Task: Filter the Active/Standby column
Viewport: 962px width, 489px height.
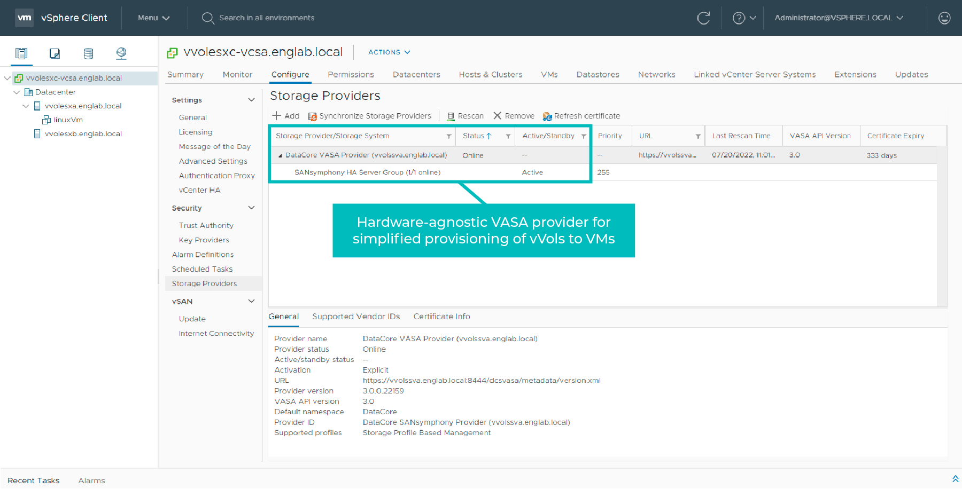Action: click(x=584, y=137)
